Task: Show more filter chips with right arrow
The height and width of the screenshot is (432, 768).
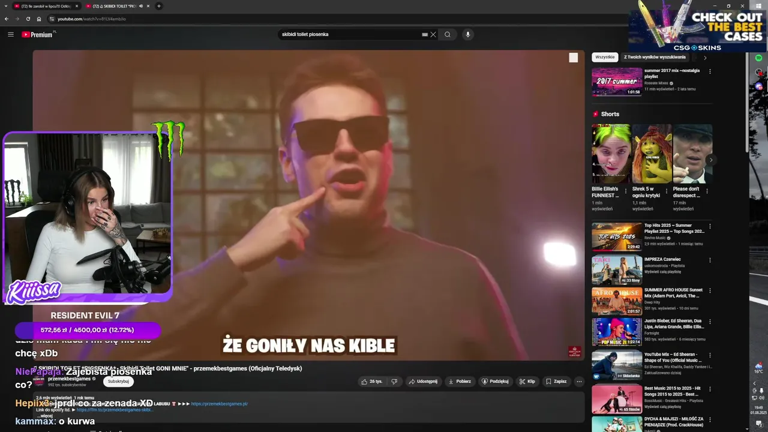Action: coord(705,58)
